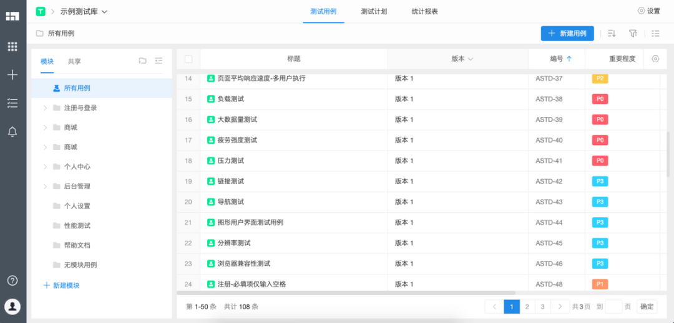674x323 pixels.
Task: Click the test case icon for 负载测试
Action: pos(211,99)
